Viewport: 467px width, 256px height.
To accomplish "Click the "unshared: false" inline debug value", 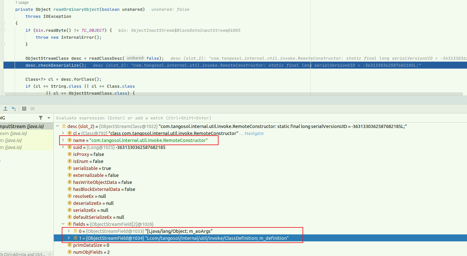I will [170, 10].
